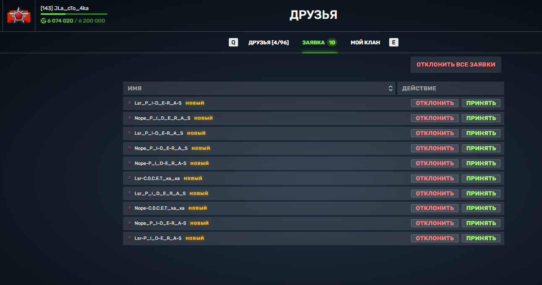Accept request from Nope_P_I-D_E-R_A-S
This screenshot has height=285, width=542.
(481, 223)
